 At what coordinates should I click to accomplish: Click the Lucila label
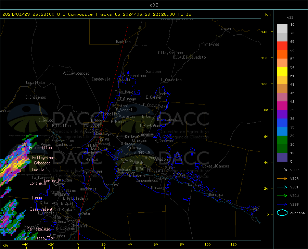click(x=38, y=170)
